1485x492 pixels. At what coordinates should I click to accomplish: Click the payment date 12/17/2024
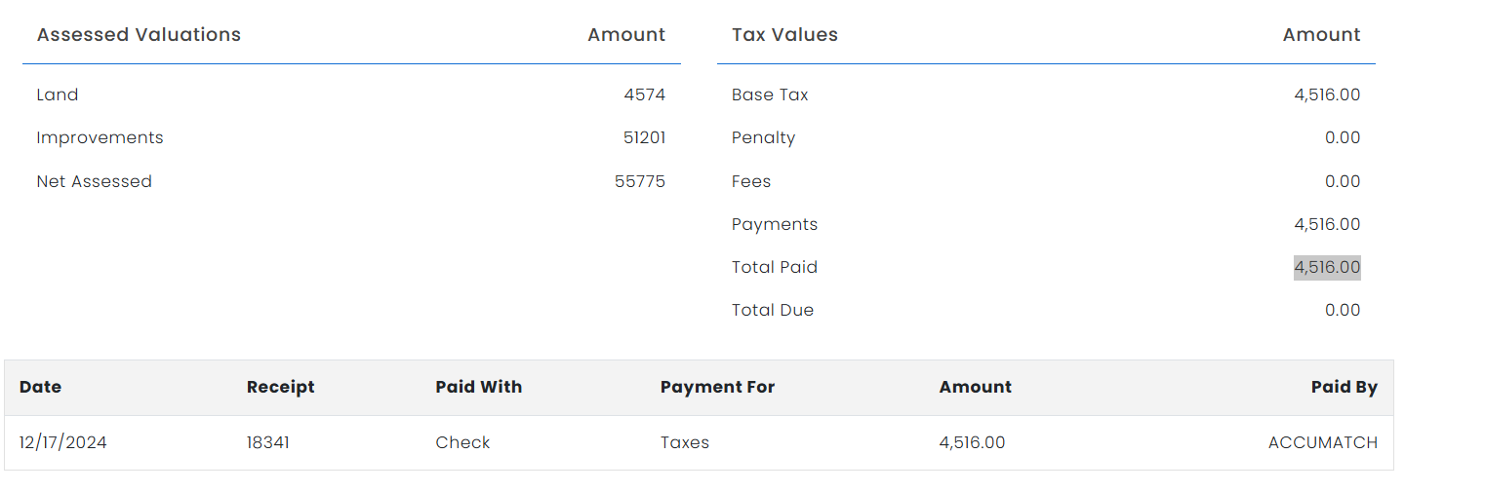click(x=63, y=442)
